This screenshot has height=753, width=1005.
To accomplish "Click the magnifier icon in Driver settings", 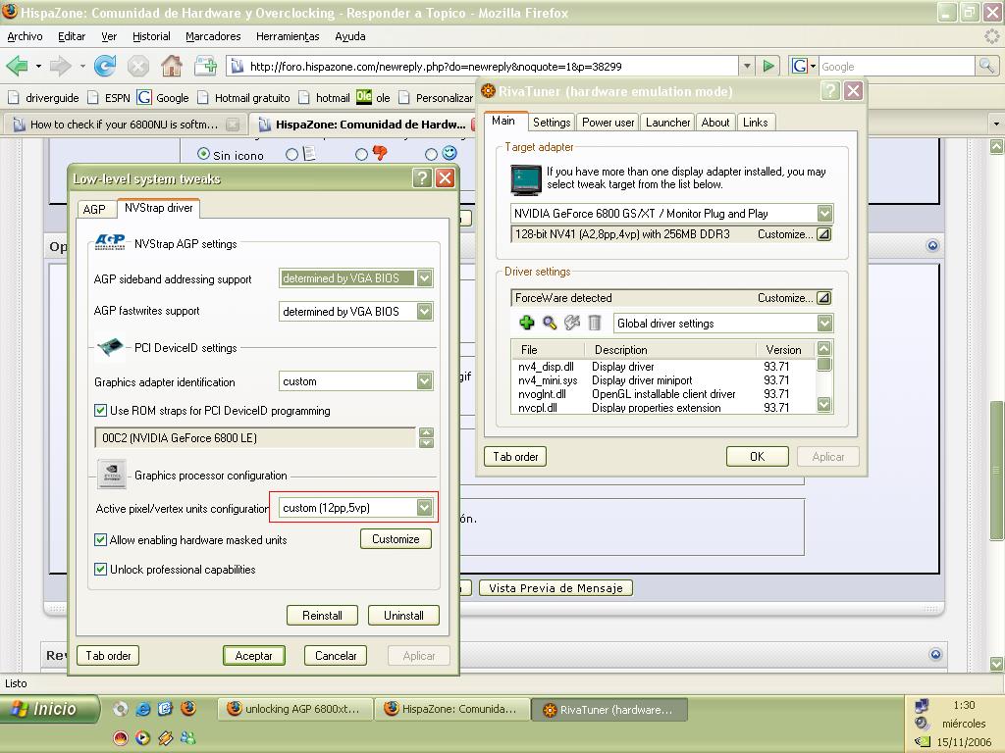I will (x=550, y=323).
